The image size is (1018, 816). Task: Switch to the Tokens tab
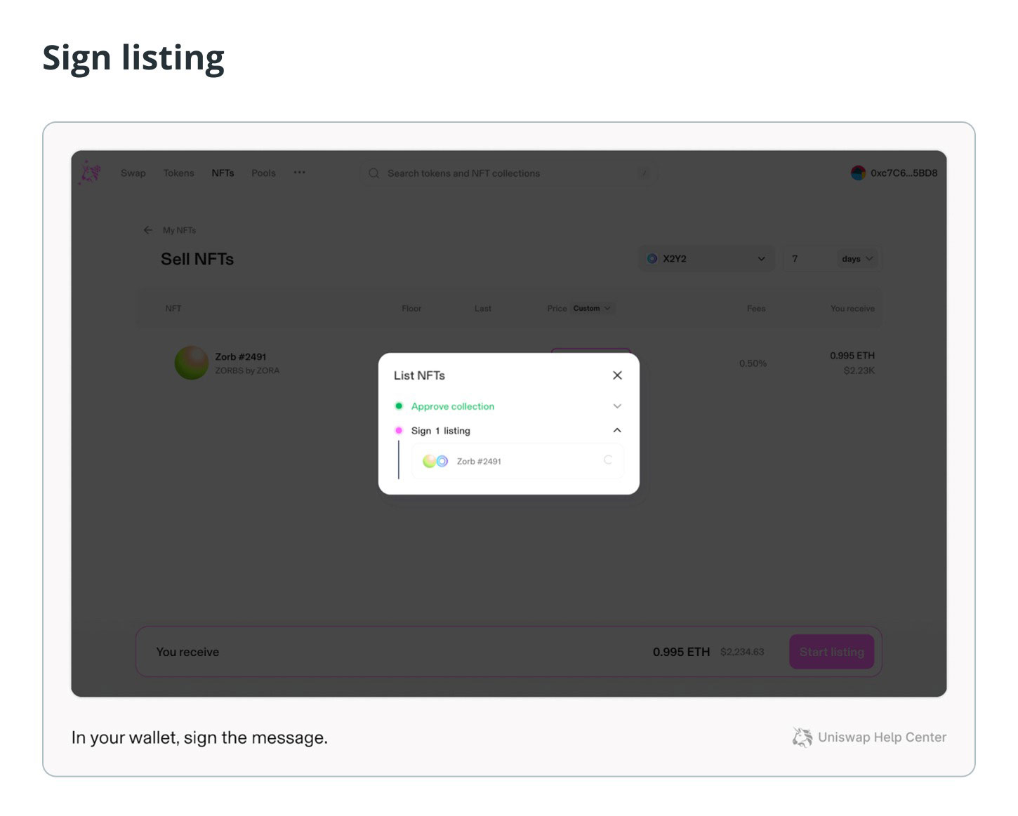(x=178, y=173)
